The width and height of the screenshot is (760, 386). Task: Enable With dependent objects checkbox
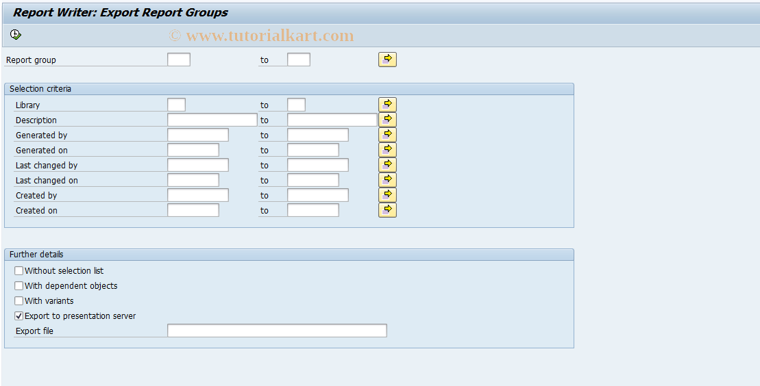point(19,286)
